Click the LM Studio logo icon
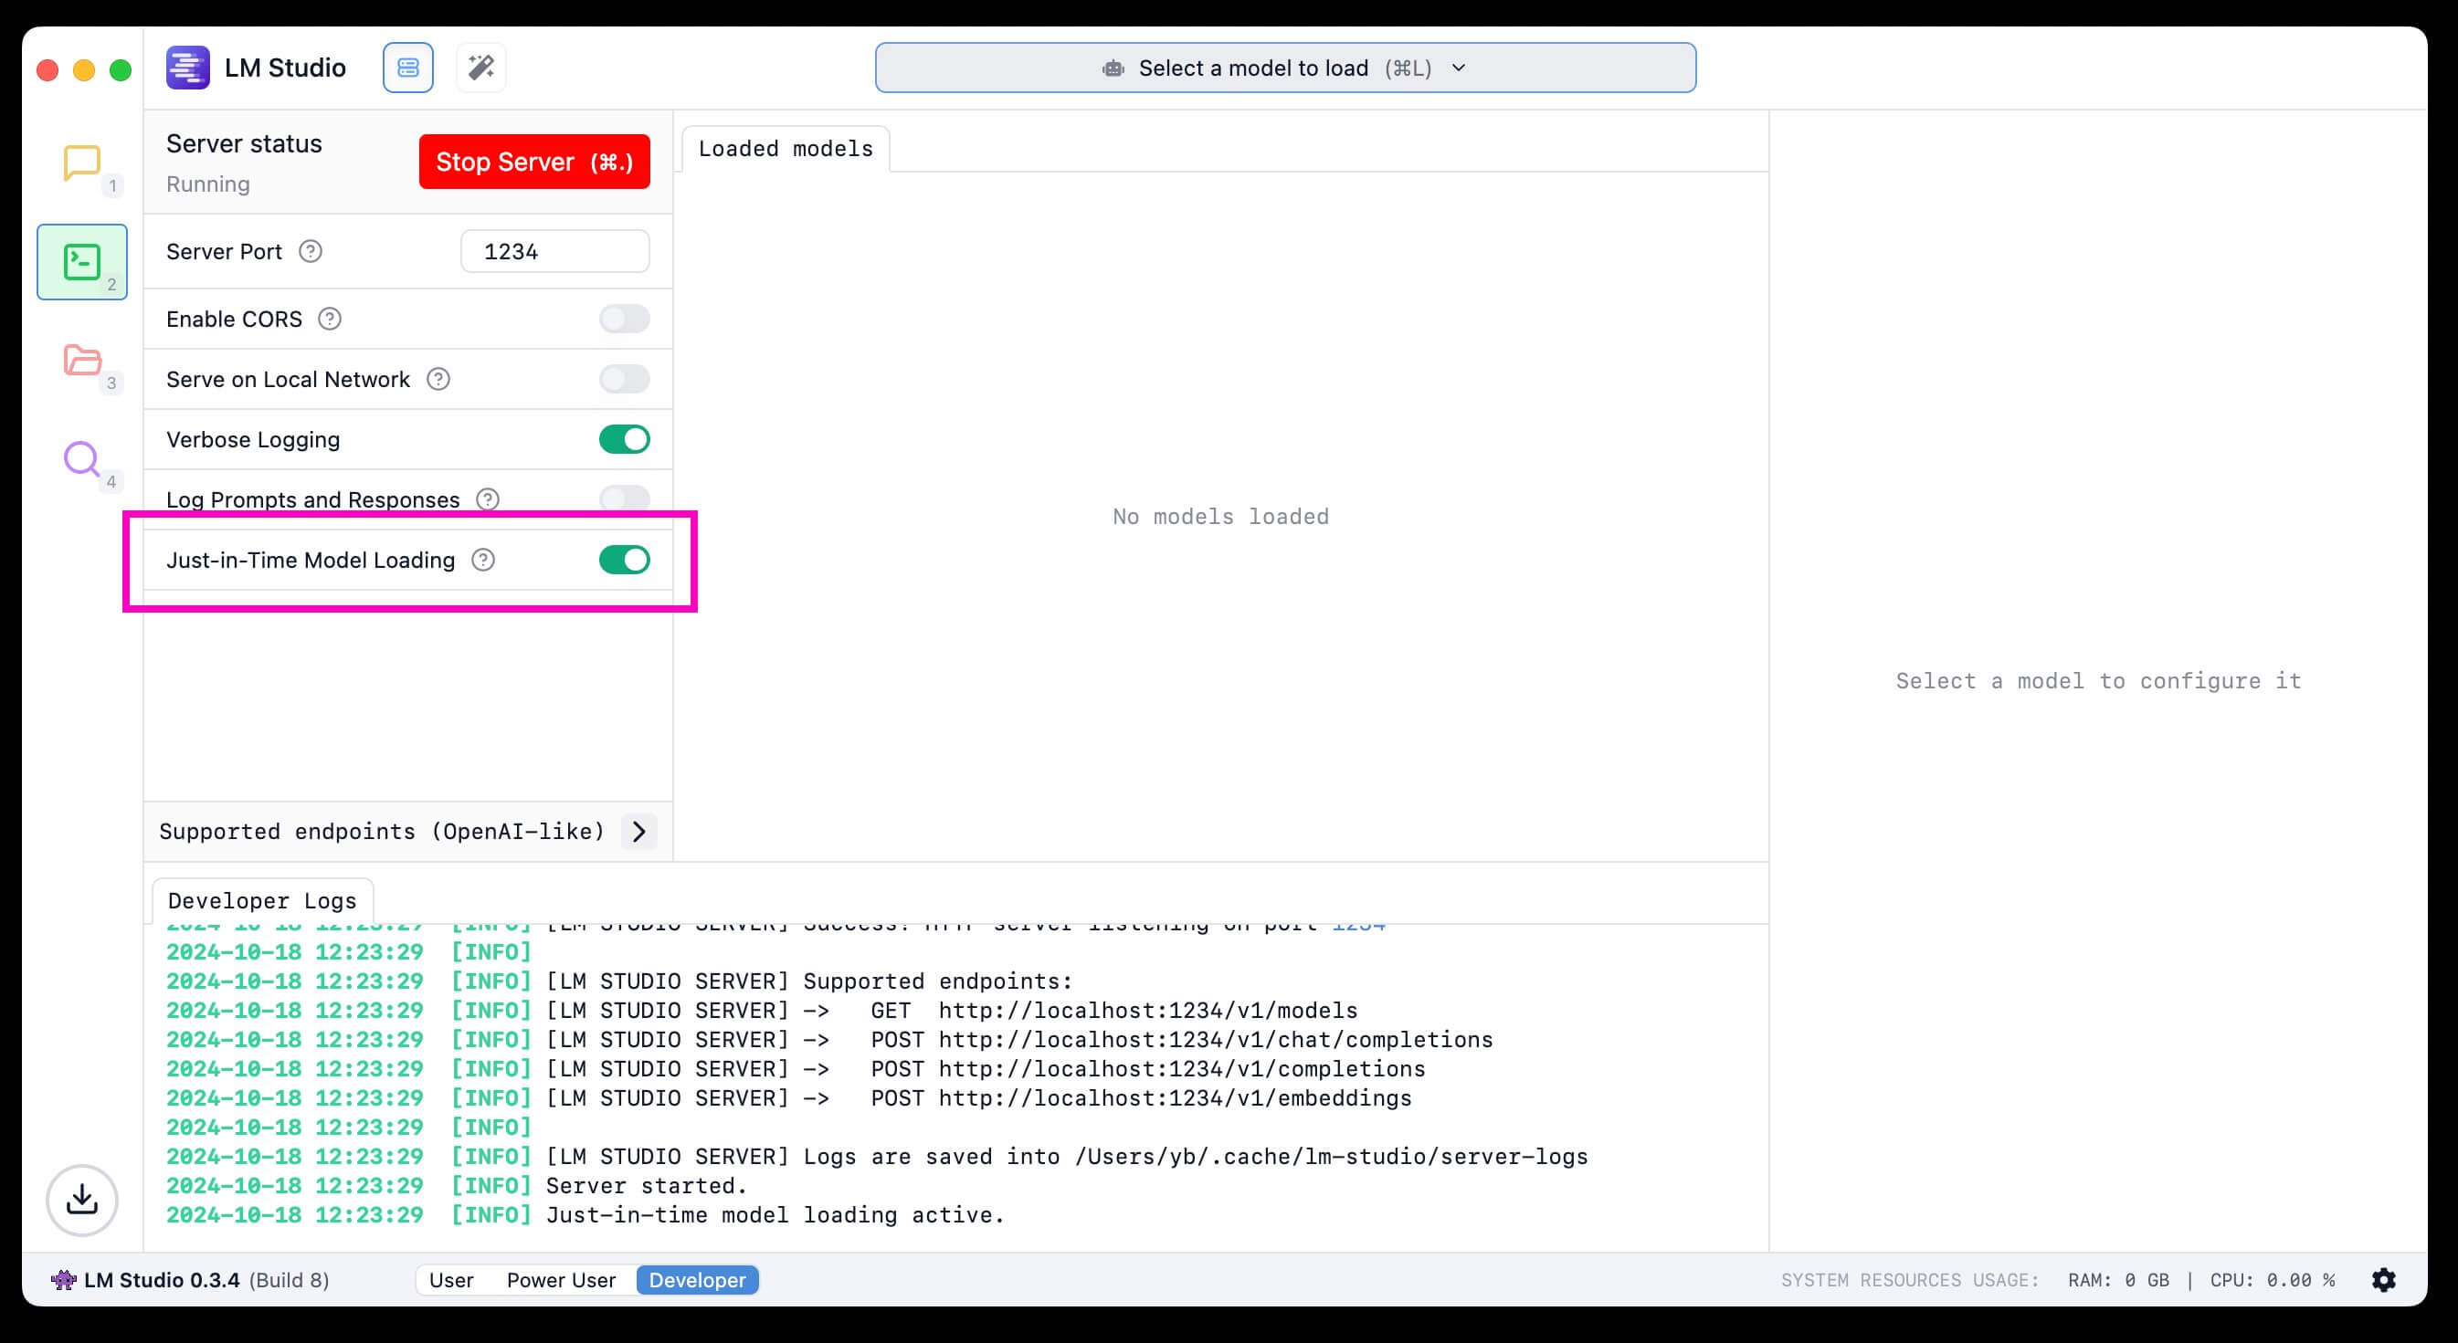 [x=188, y=68]
